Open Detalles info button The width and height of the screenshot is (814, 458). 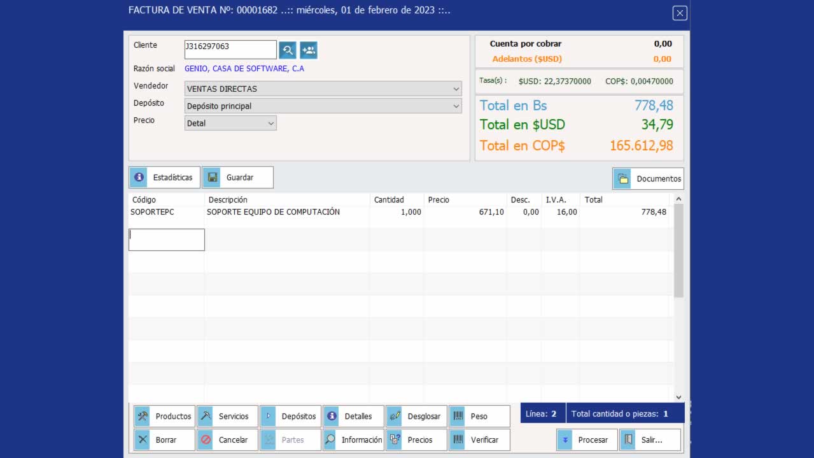(353, 417)
